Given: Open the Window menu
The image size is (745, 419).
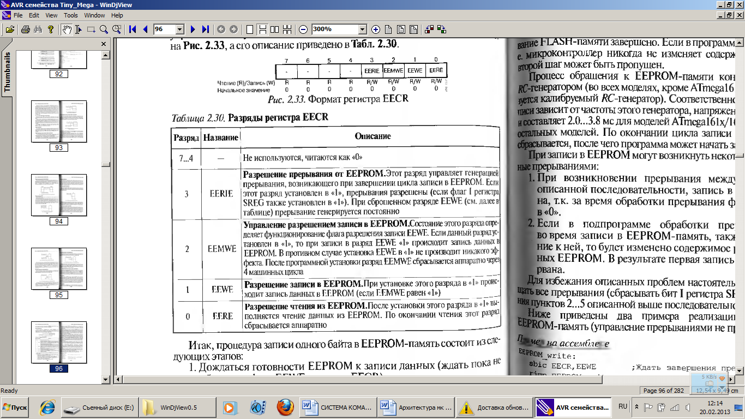Looking at the screenshot, I should 95,15.
